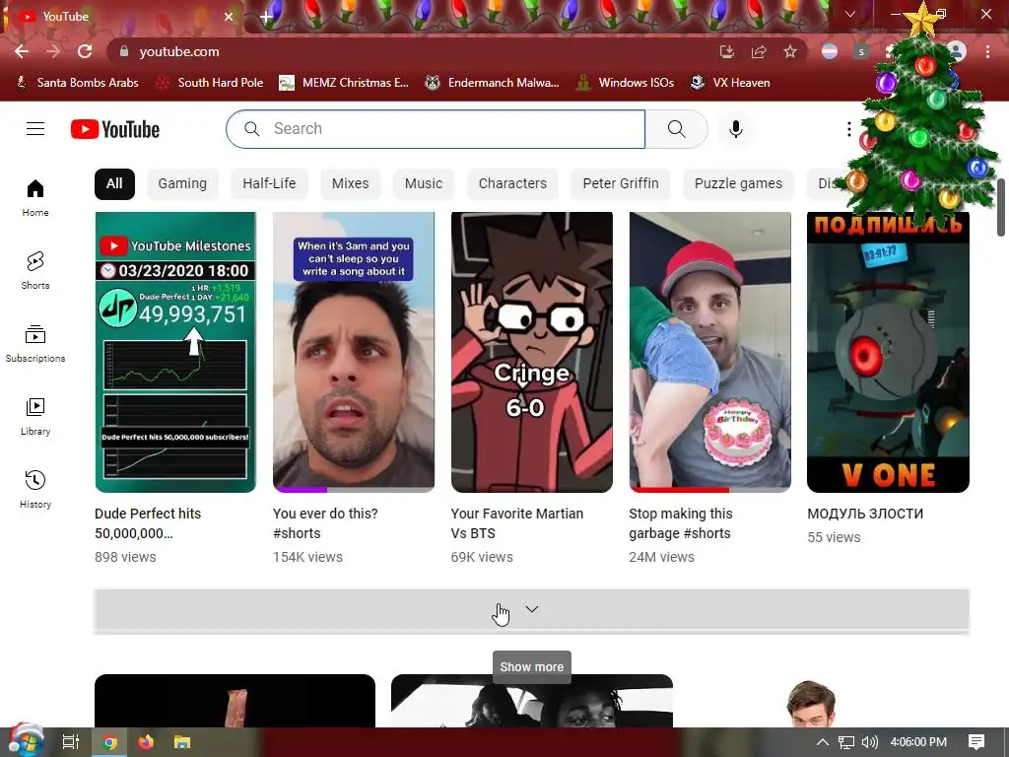Screen dimensions: 1009x757
Task: Start voice search with the microphone
Action: point(735,129)
